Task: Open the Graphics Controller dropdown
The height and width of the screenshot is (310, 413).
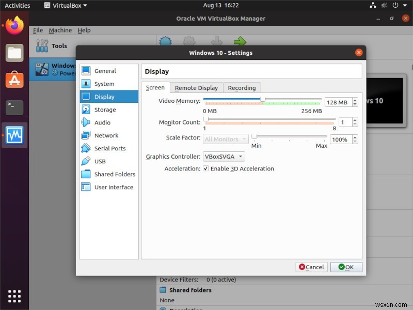Action: click(x=223, y=156)
